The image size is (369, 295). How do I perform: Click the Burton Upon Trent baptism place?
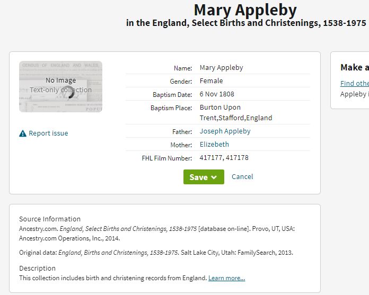tap(236, 112)
